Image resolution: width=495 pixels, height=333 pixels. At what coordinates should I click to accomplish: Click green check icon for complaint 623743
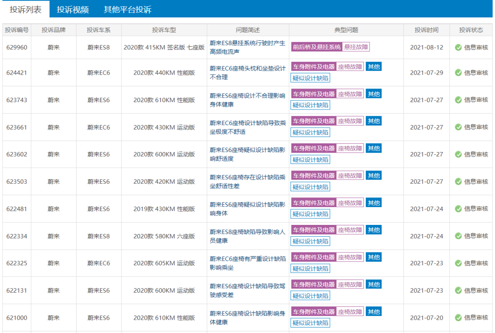458,100
